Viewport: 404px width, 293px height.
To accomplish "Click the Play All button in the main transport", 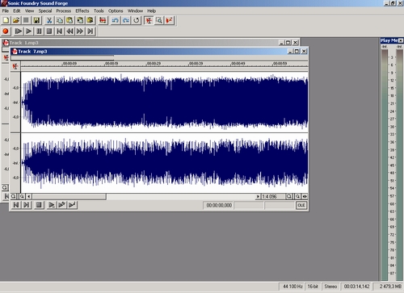I will (x=18, y=31).
